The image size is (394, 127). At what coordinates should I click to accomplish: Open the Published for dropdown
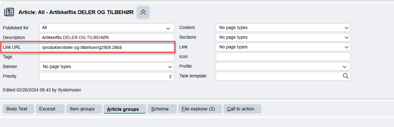[107, 28]
